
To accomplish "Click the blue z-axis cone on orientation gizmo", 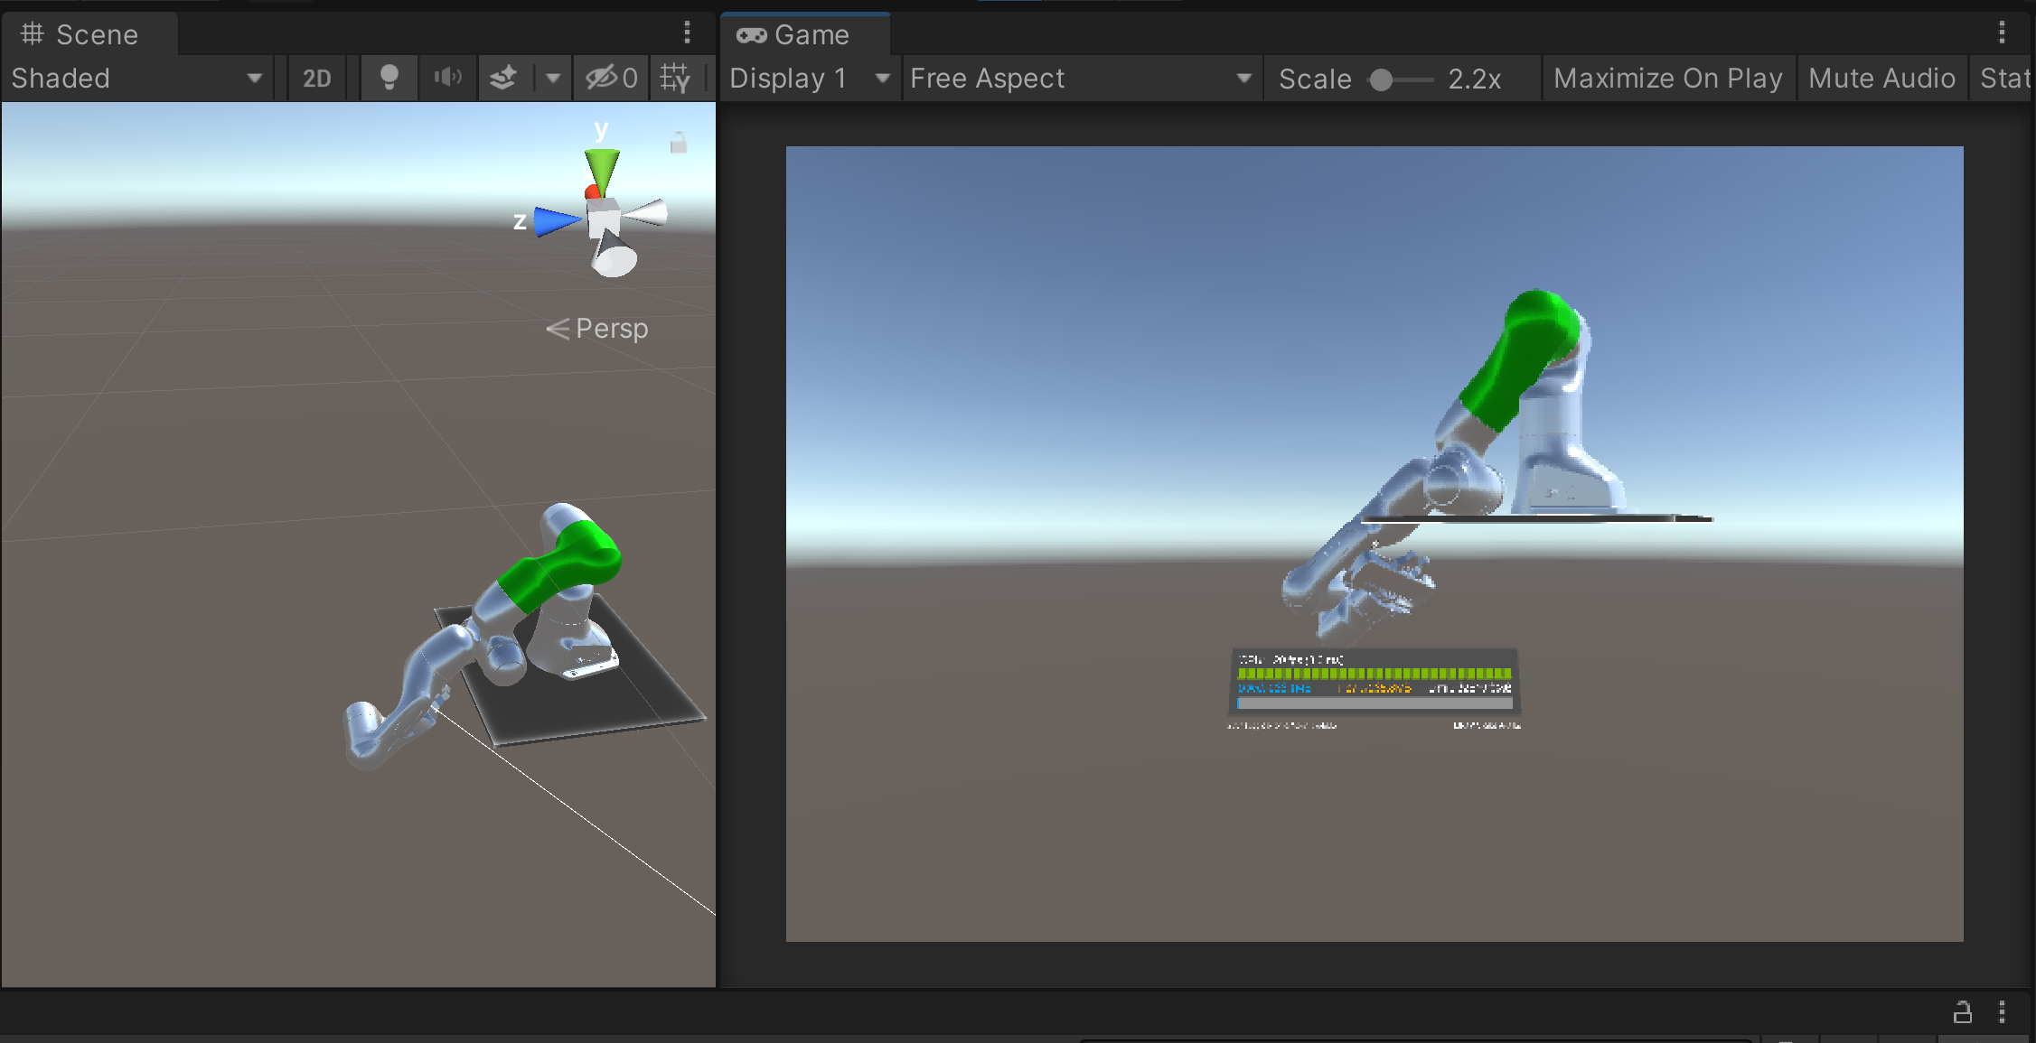I will pos(551,219).
